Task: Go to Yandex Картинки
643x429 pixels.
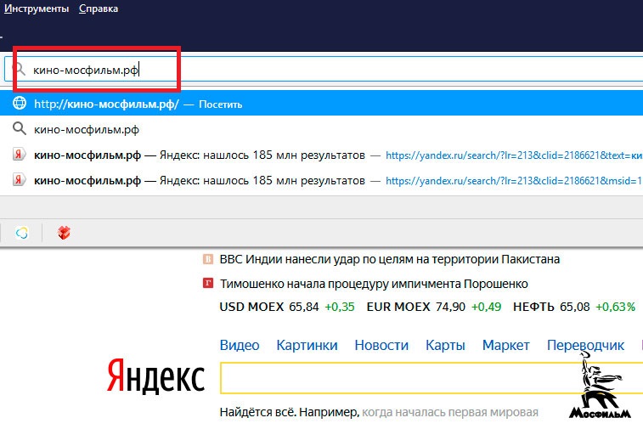Action: [307, 345]
